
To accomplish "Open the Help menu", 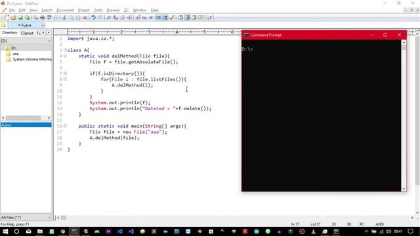I will click(x=155, y=10).
